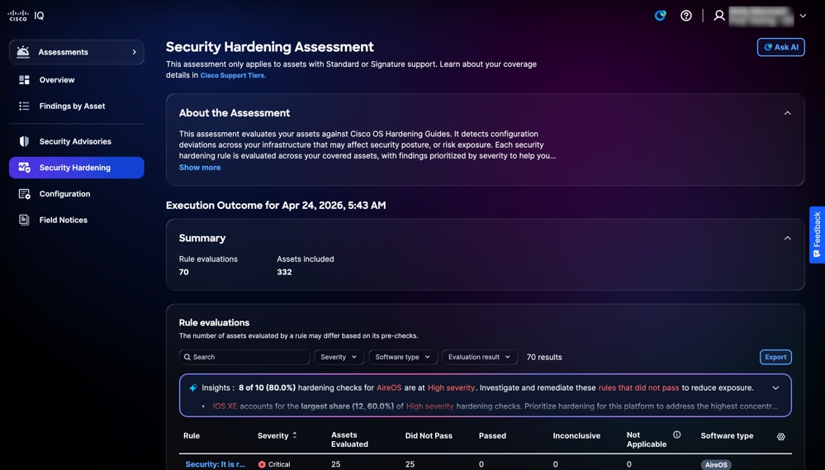Screen dimensions: 825x470
Task: Click the Security Advisories shield icon
Action: [x=24, y=141]
